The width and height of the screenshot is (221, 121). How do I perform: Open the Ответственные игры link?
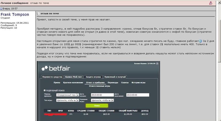(99, 86)
